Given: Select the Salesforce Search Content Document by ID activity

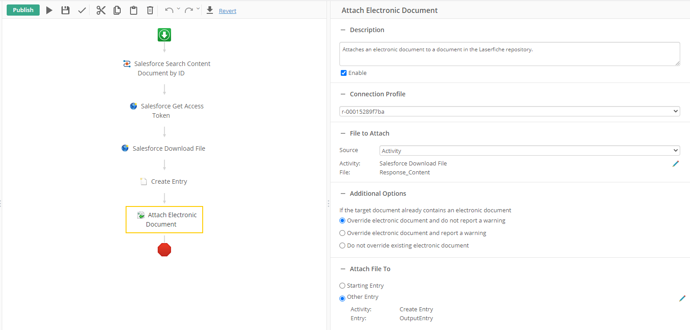Looking at the screenshot, I should point(167,68).
